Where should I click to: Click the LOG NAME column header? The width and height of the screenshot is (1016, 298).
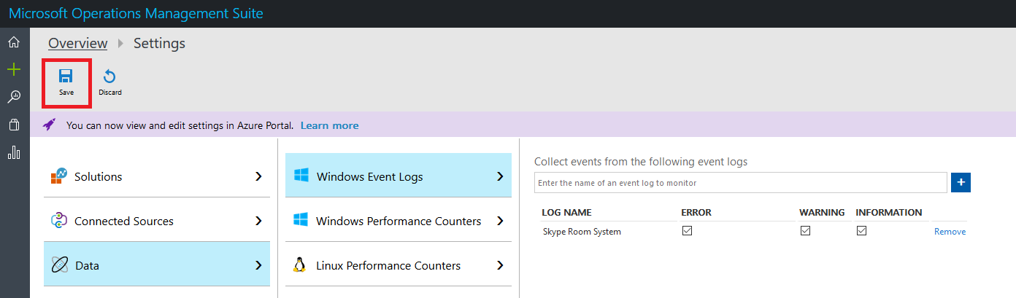pos(566,212)
